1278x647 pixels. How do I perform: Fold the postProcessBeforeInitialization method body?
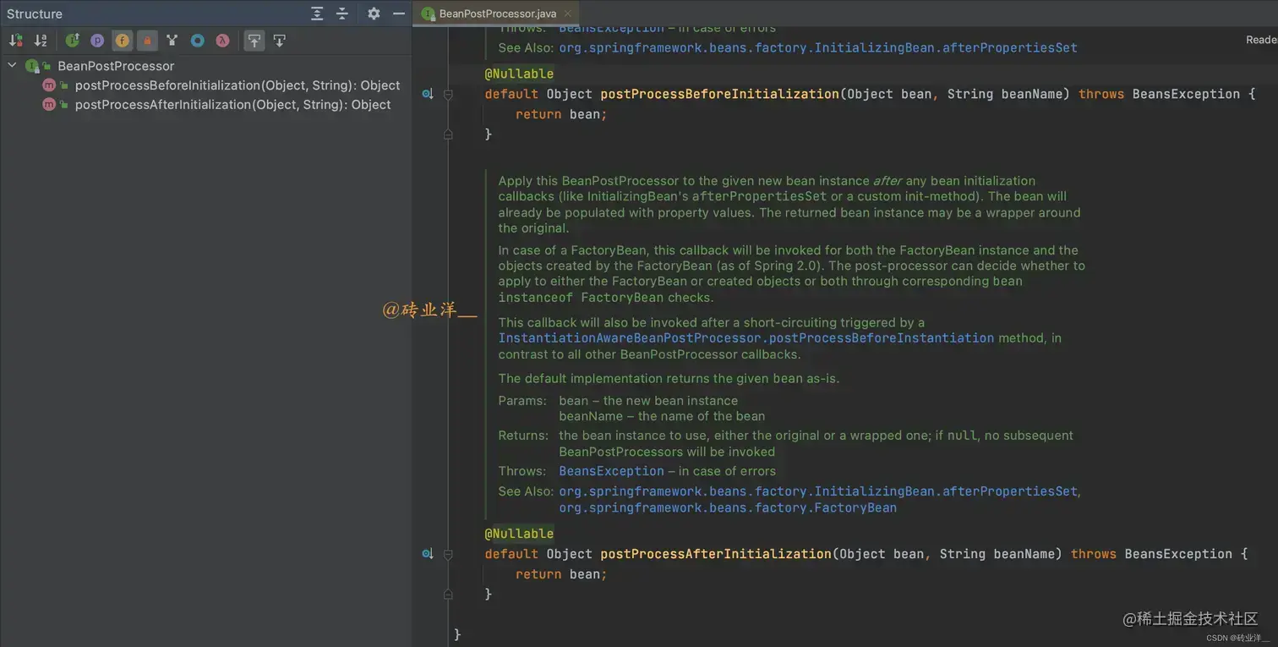448,95
